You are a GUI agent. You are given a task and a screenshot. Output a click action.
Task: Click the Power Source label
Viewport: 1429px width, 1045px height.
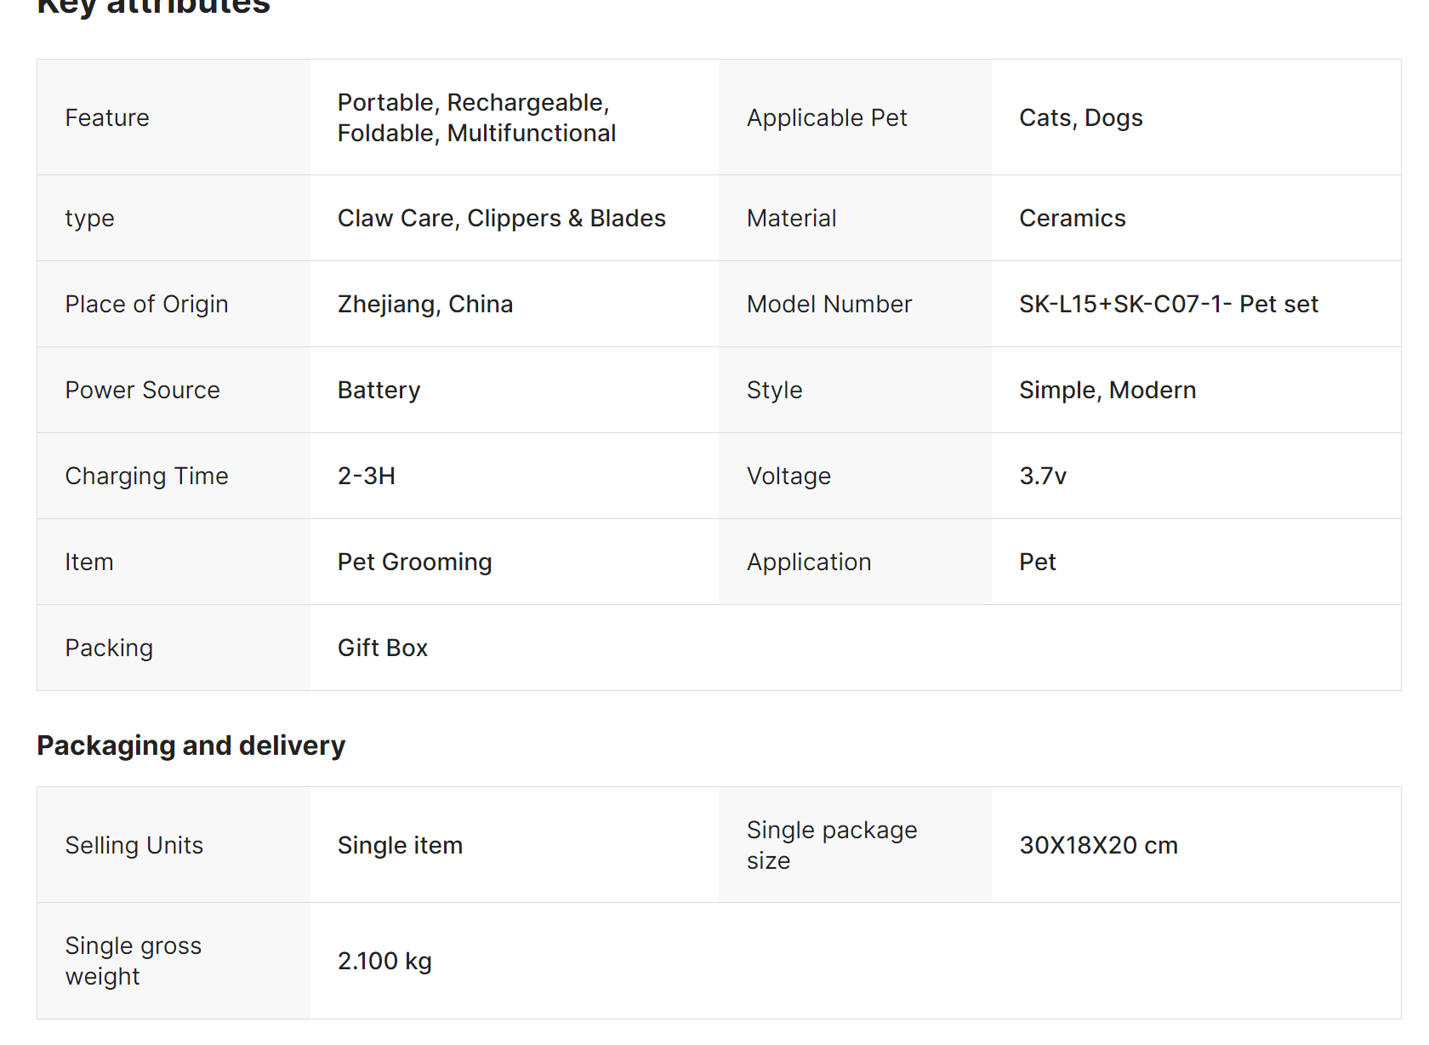(x=142, y=390)
